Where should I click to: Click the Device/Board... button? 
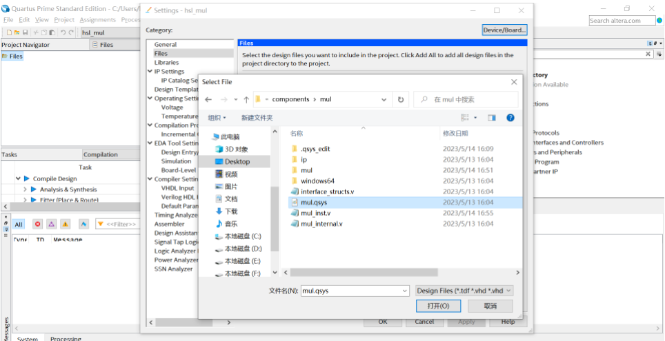point(505,30)
